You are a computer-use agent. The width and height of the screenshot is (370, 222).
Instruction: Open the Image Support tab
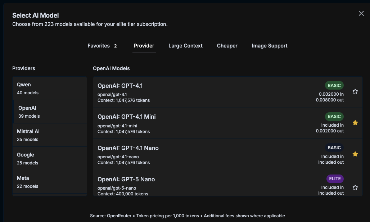(x=270, y=46)
